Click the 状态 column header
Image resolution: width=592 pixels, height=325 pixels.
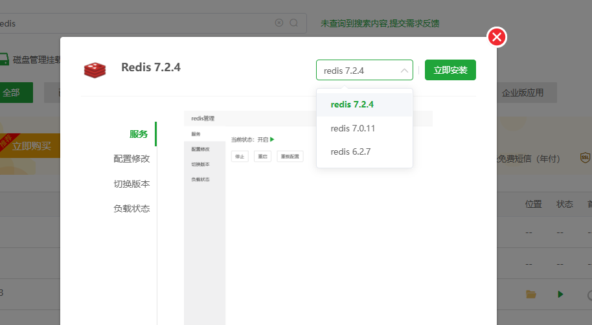(564, 204)
